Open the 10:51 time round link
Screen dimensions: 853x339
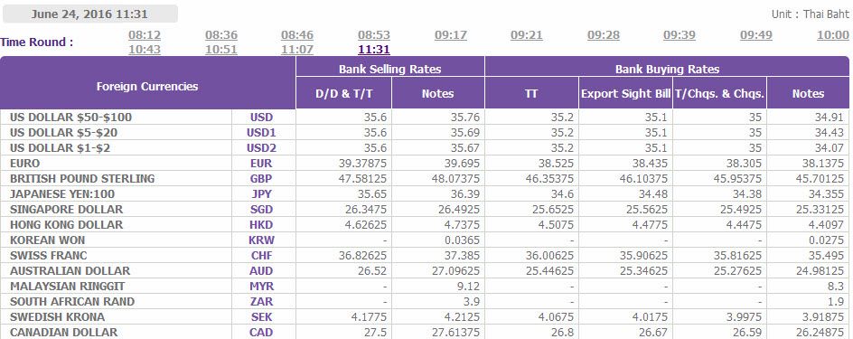click(x=221, y=50)
